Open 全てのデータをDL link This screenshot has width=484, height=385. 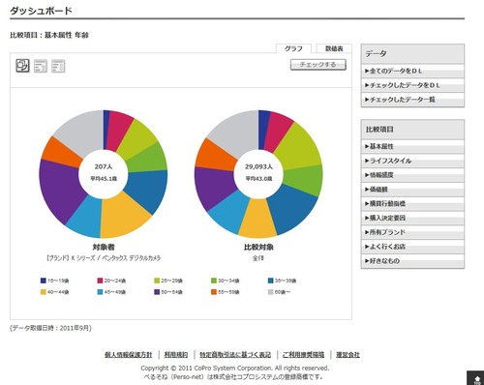pos(412,71)
